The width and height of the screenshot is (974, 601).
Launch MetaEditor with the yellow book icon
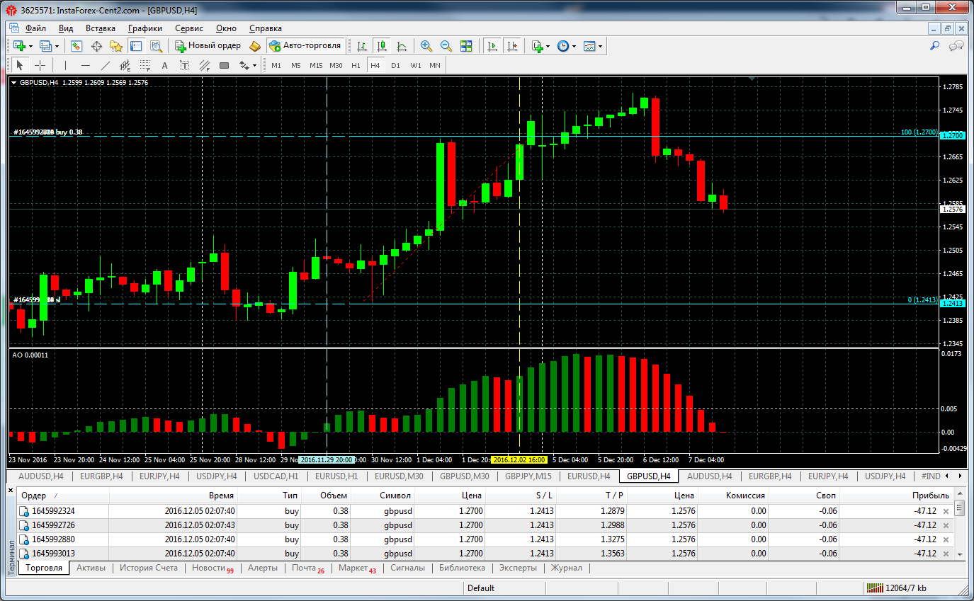[x=255, y=45]
